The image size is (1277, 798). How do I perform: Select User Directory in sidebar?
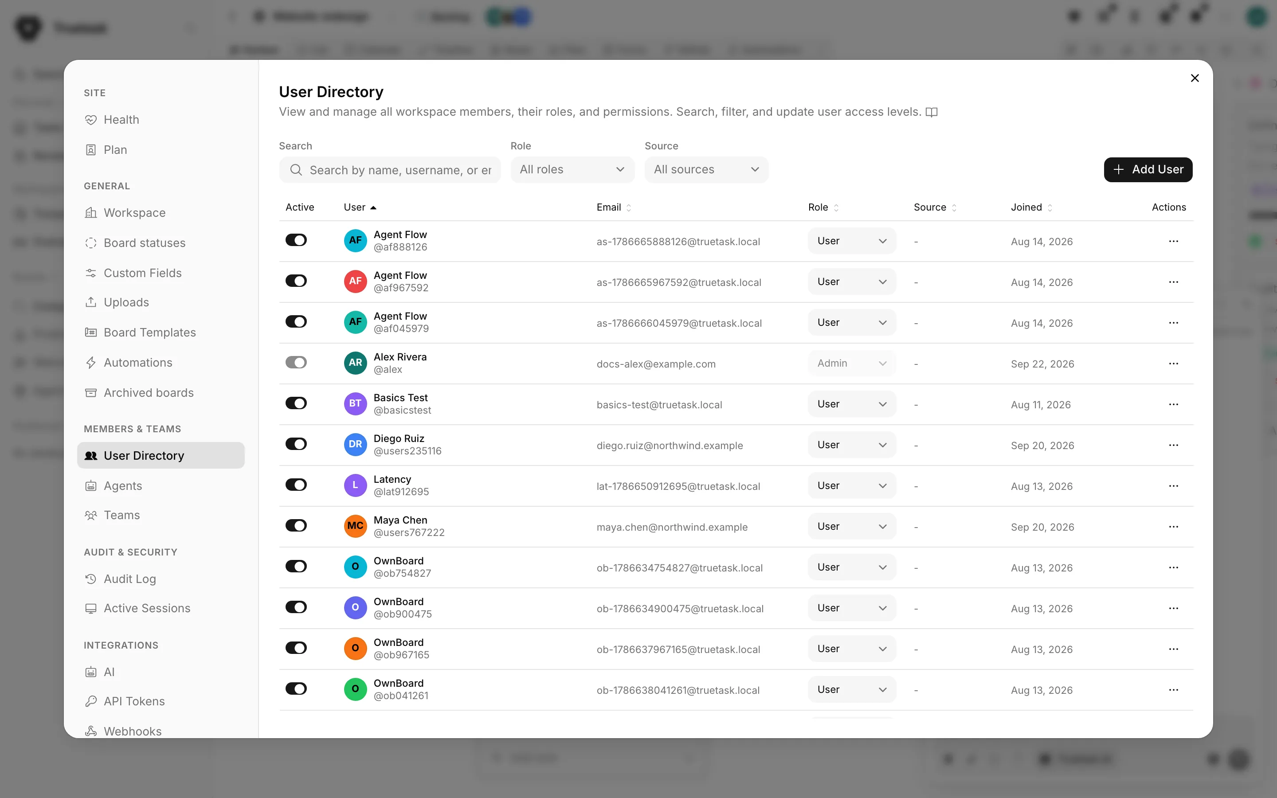[x=161, y=455]
